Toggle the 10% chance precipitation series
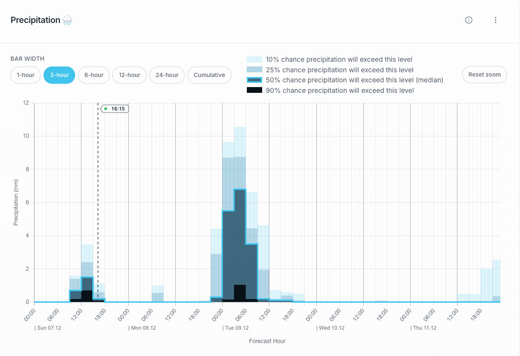 [337, 59]
